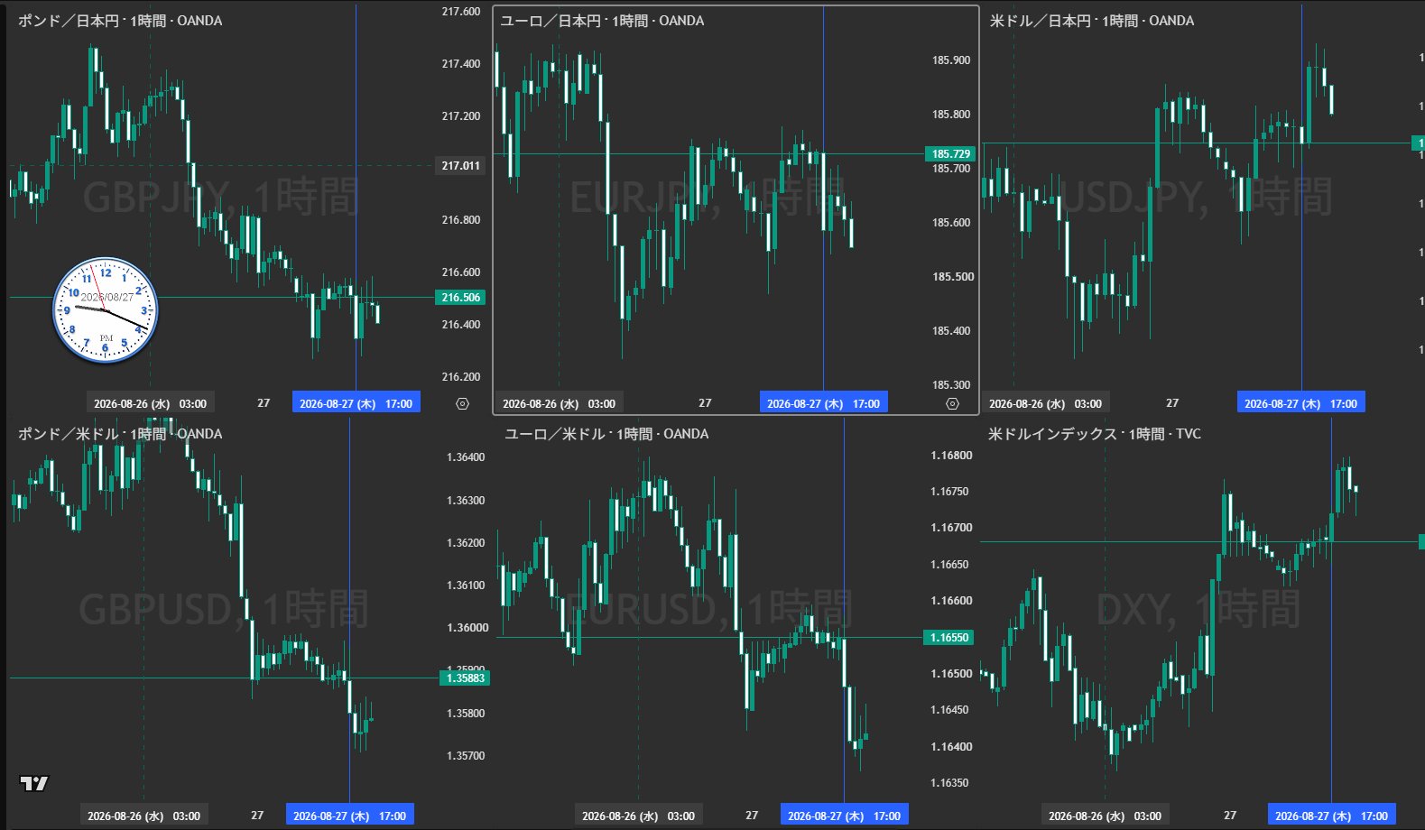Click the 185.729 current price label
Screen dimensions: 1425x830
pyautogui.click(x=951, y=154)
